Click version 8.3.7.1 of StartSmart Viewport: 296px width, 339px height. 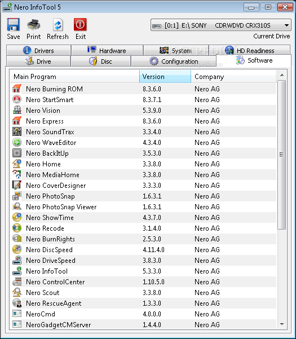pyautogui.click(x=152, y=100)
